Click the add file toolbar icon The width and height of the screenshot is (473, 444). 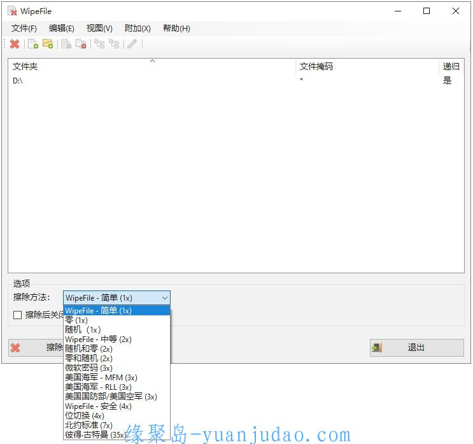pos(33,44)
